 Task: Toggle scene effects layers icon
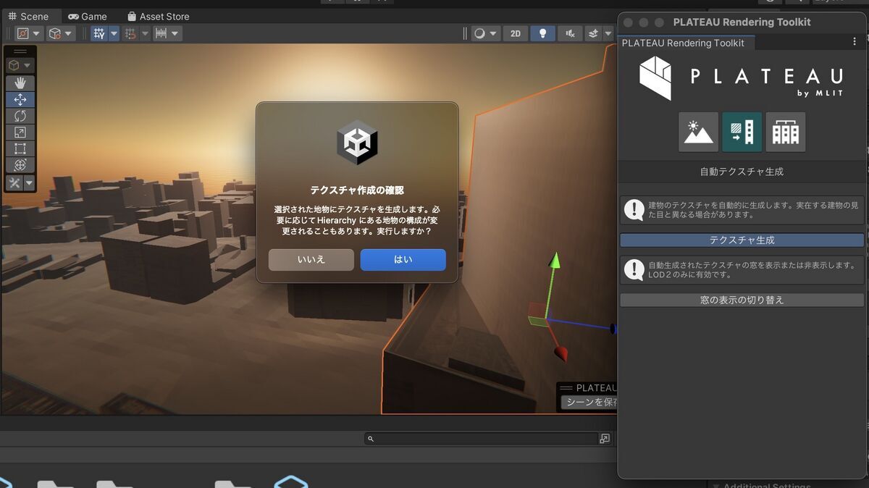point(593,33)
